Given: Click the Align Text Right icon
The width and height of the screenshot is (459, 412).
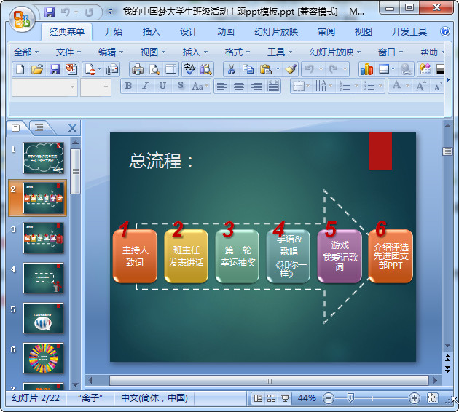Looking at the screenshot, I should click(x=256, y=86).
